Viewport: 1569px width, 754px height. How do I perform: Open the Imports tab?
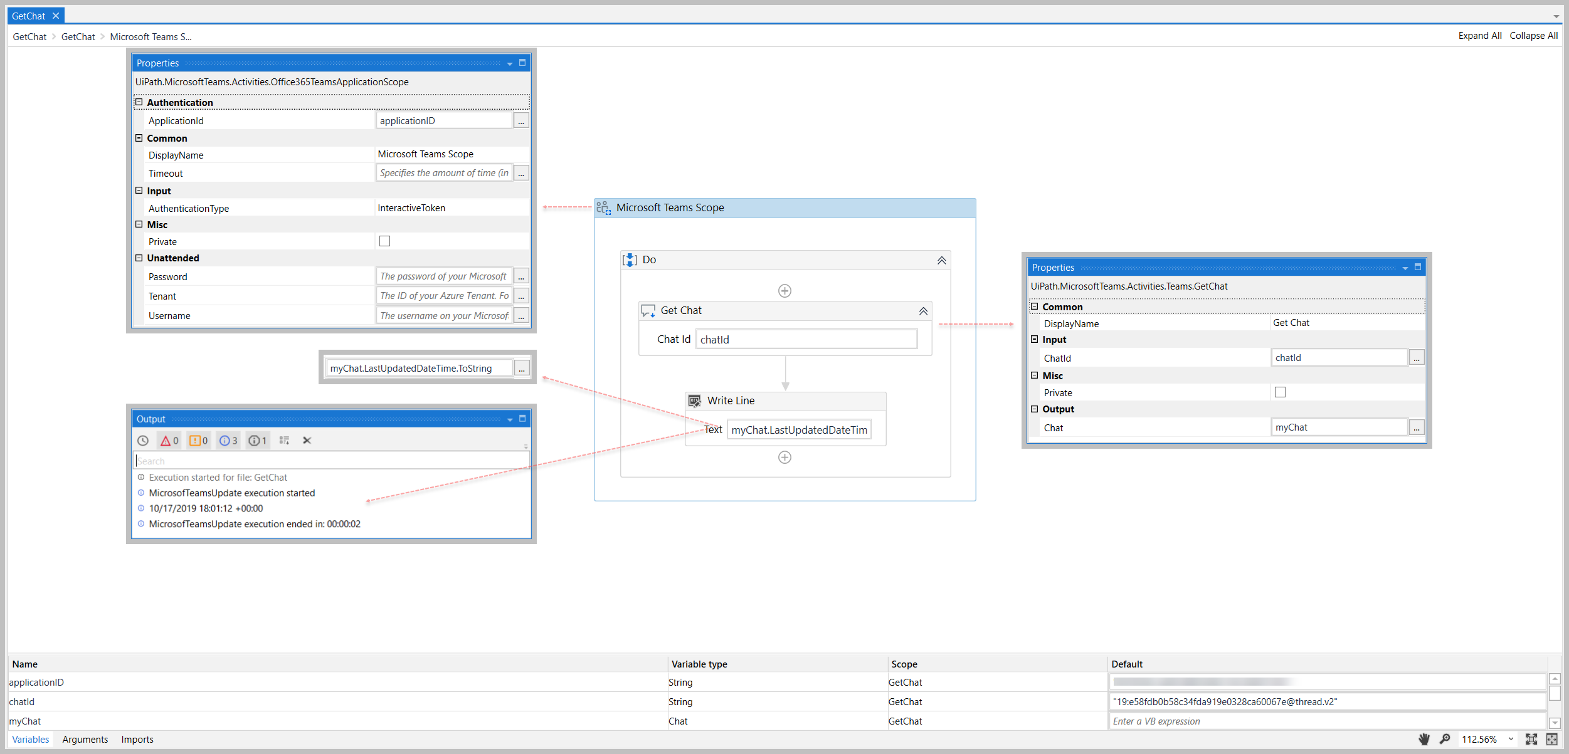coord(137,740)
